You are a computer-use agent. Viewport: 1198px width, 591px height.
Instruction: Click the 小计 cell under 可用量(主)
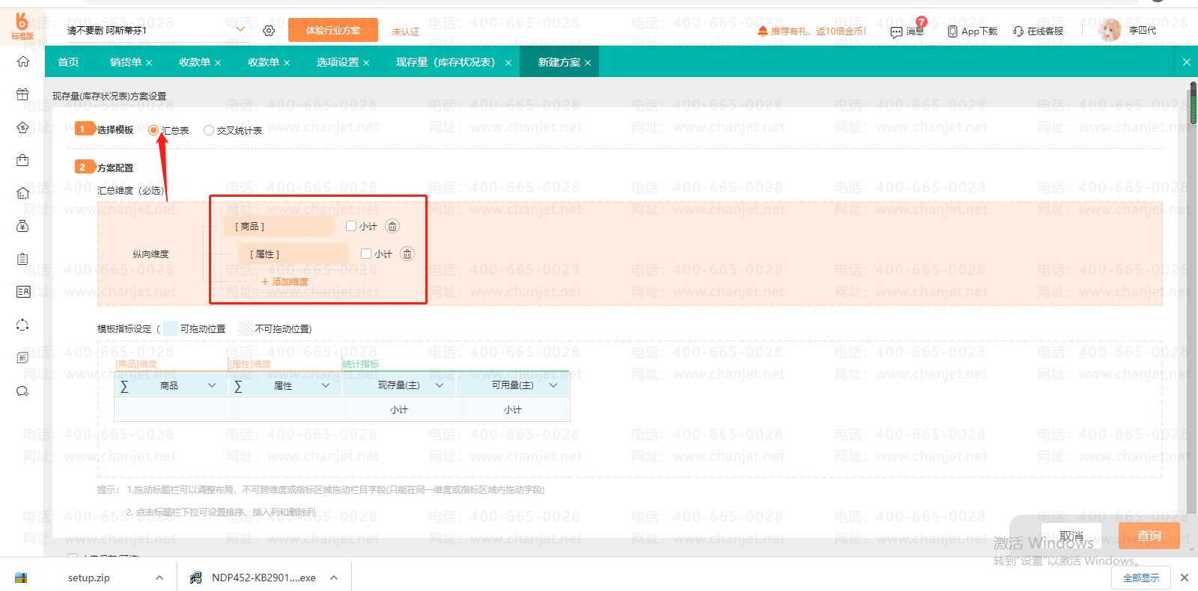click(513, 409)
